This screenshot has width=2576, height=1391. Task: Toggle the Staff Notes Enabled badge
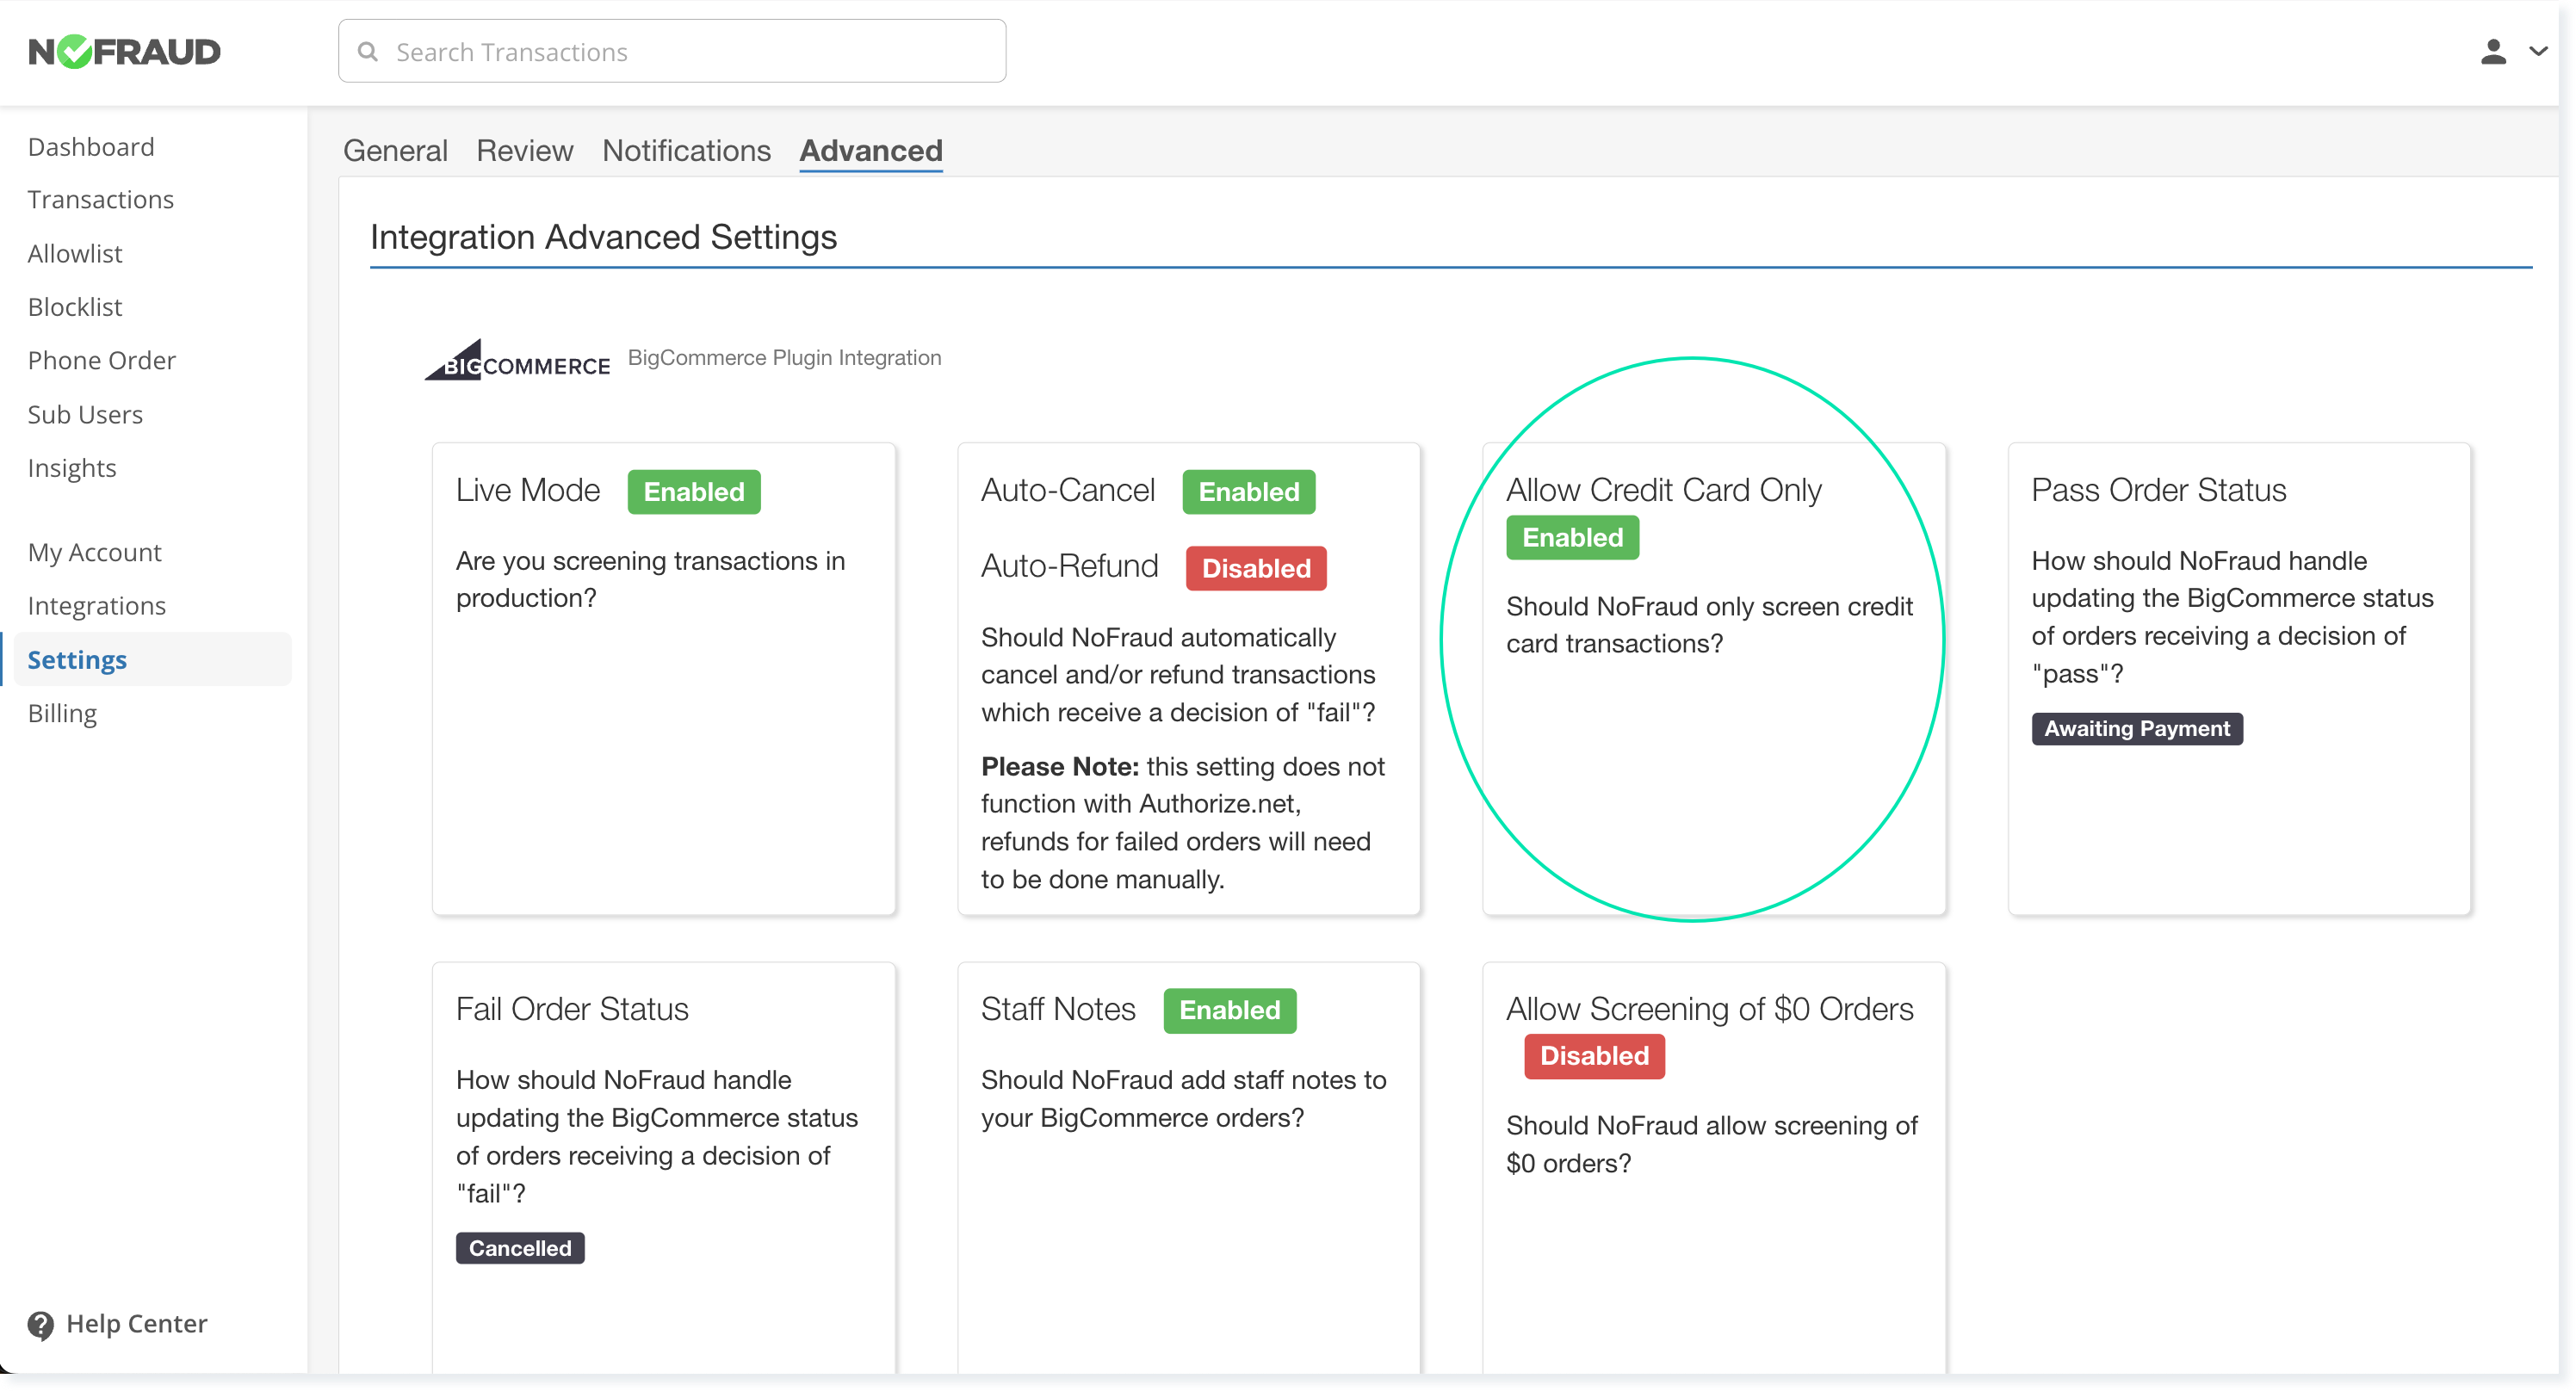tap(1228, 1010)
